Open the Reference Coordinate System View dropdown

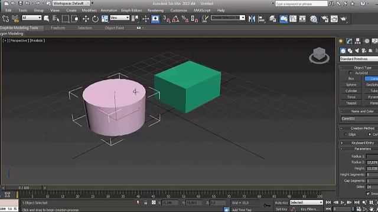point(120,18)
